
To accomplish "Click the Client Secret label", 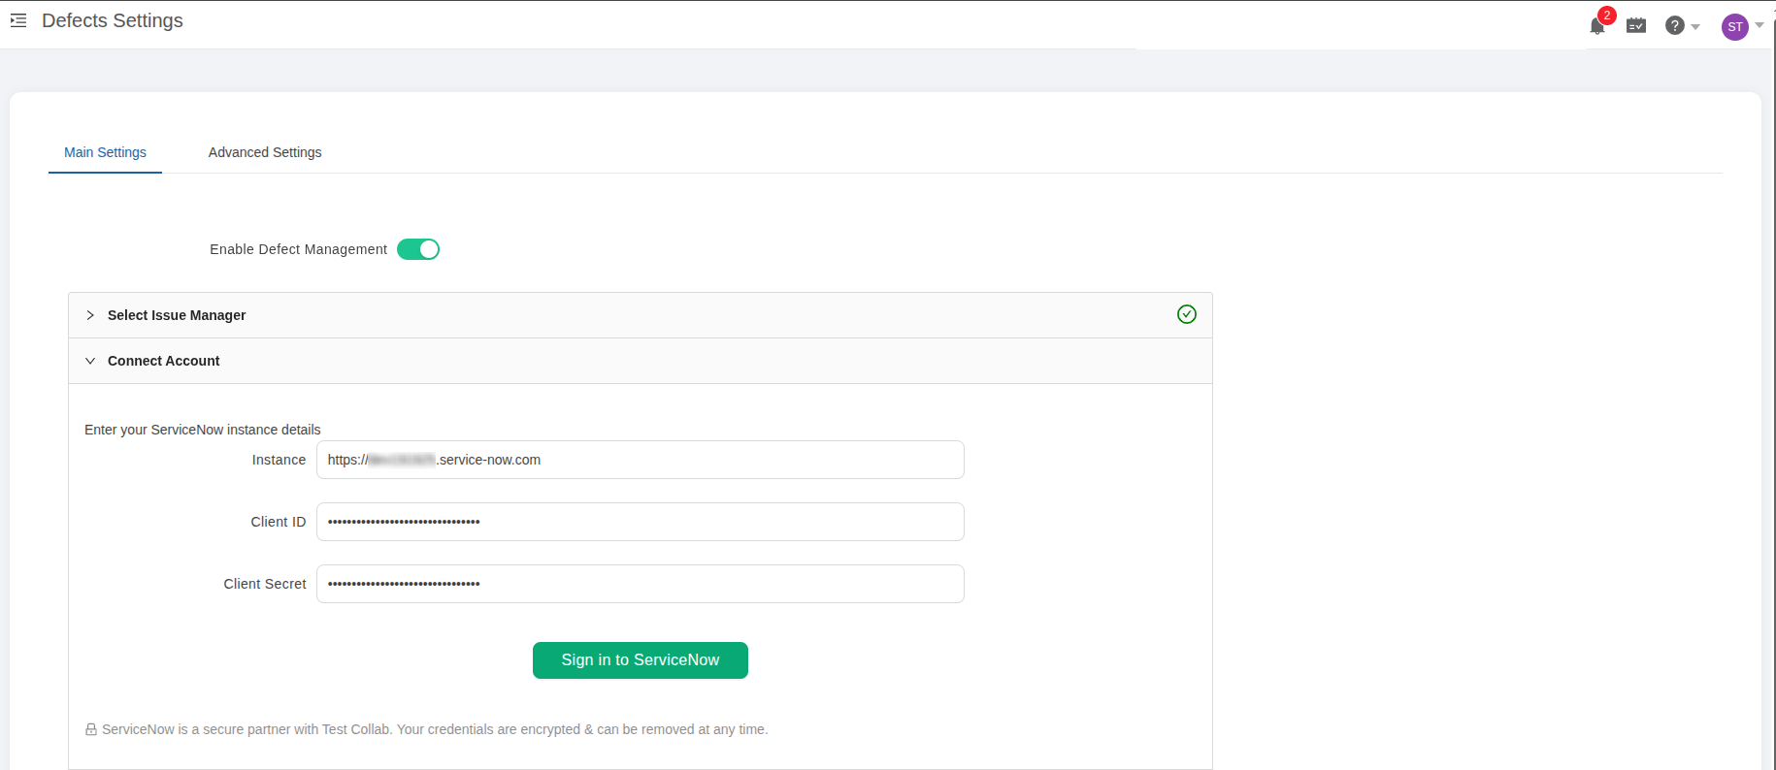I will tap(265, 584).
